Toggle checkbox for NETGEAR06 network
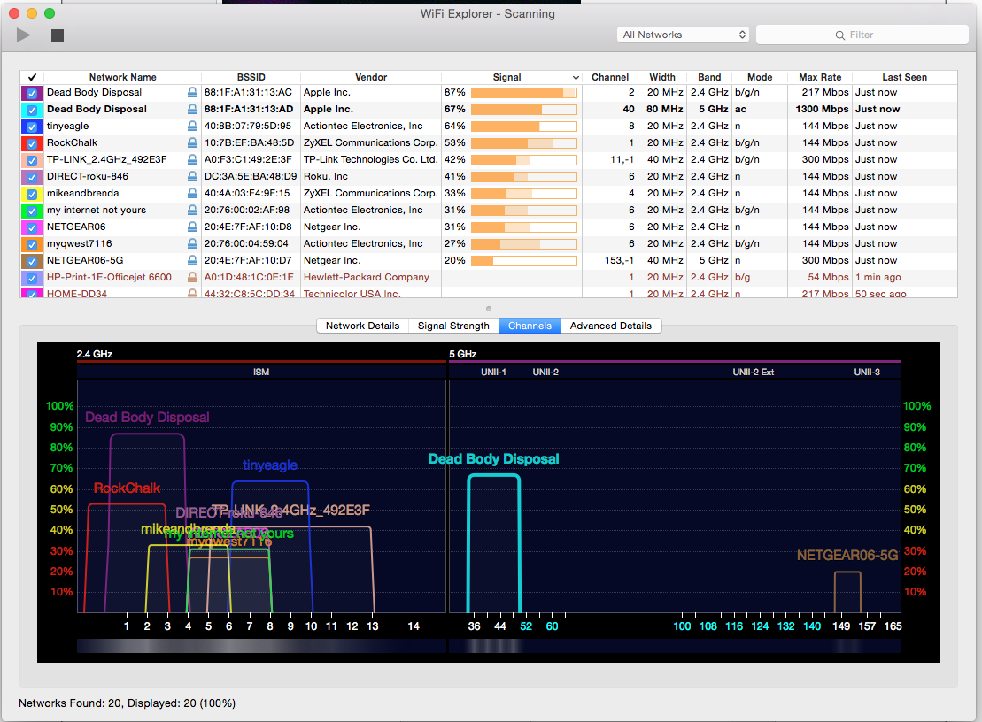The height and width of the screenshot is (722, 982). click(32, 227)
